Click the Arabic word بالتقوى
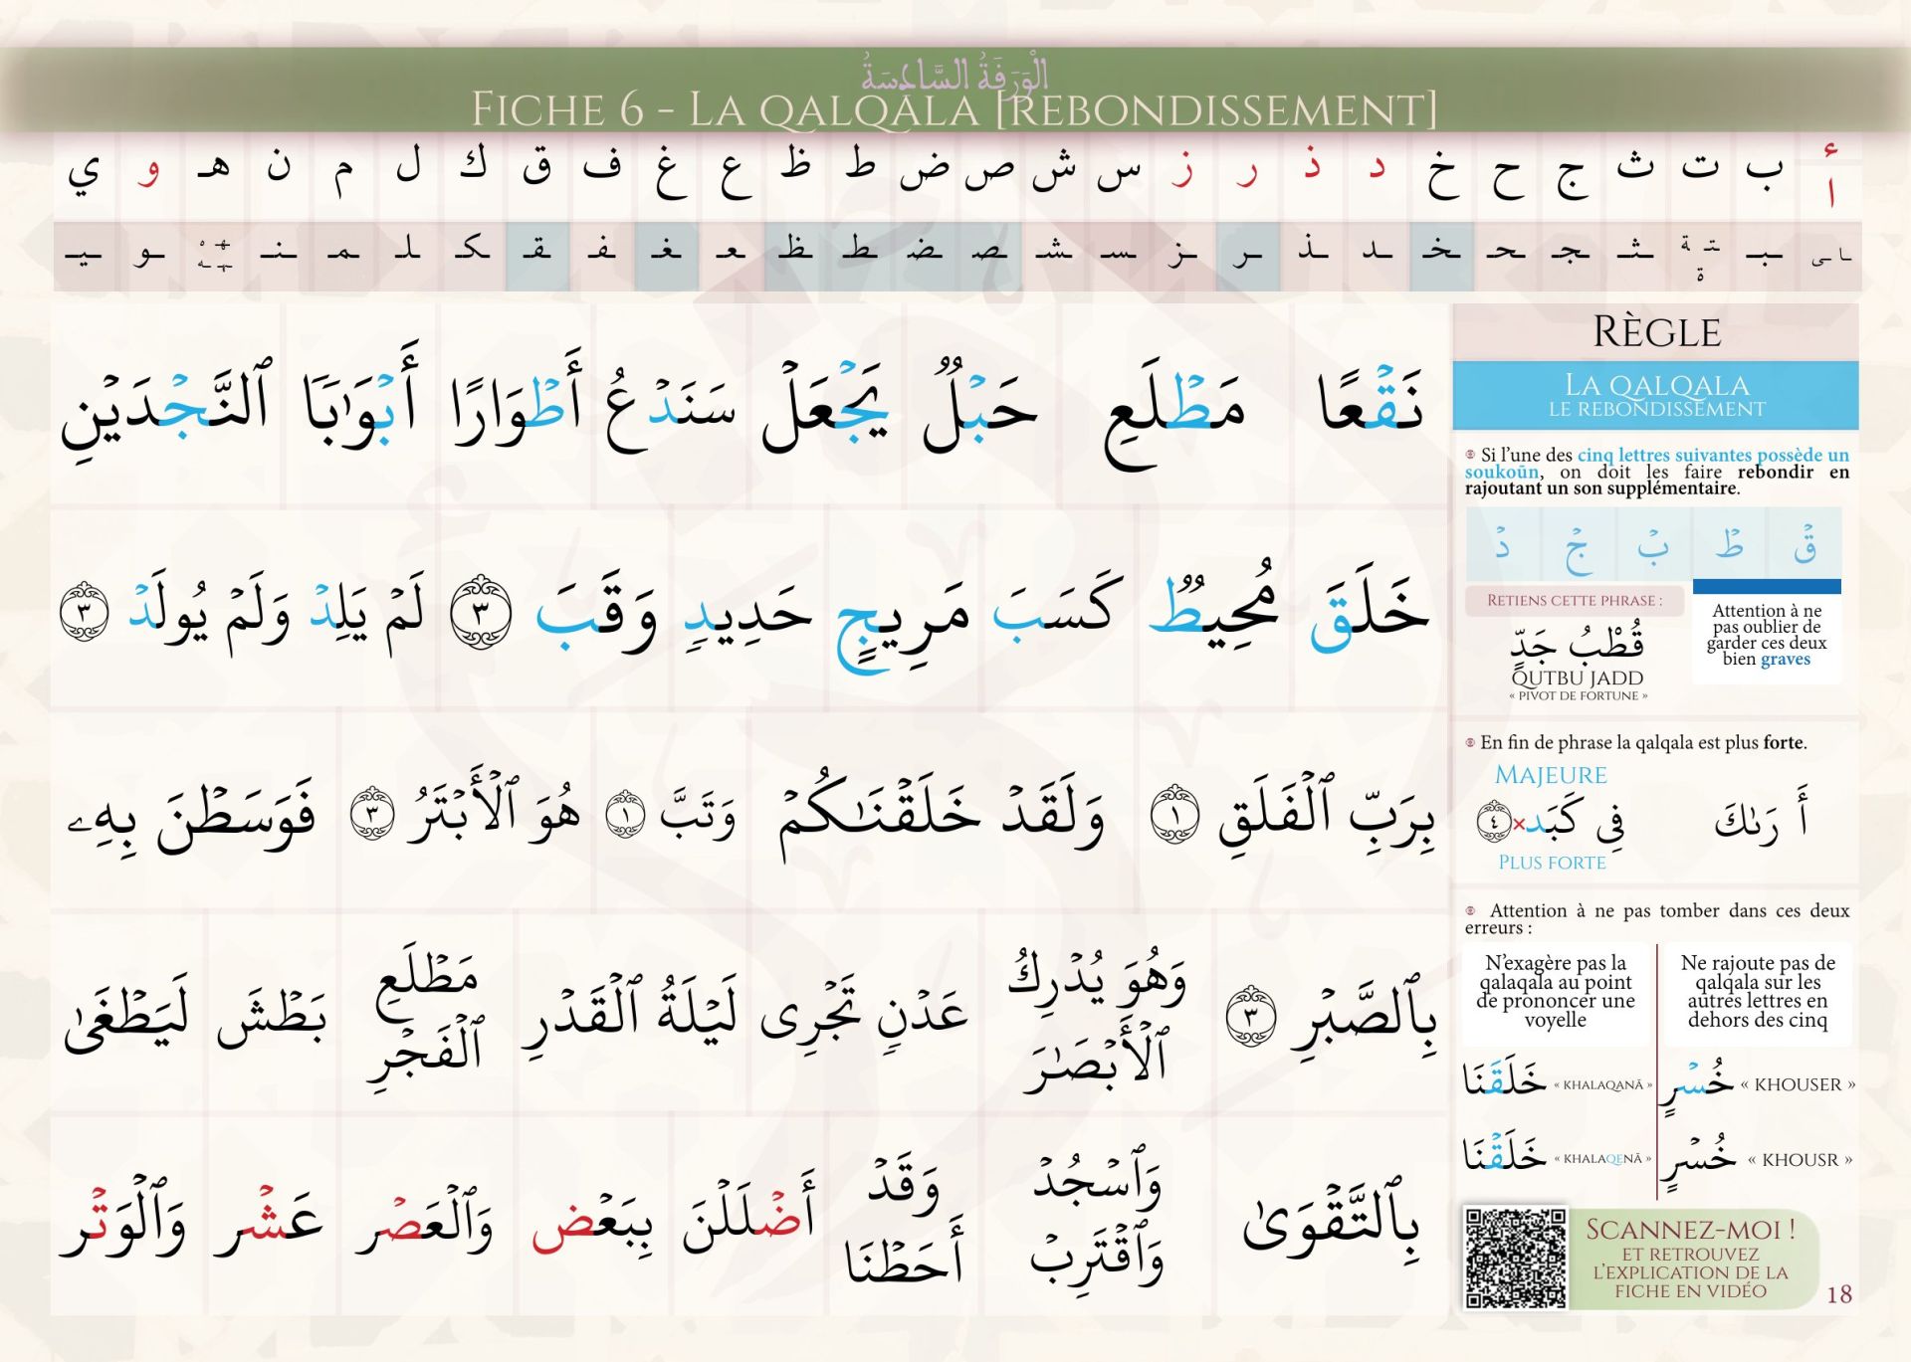Viewport: 1911px width, 1362px height. (x=1331, y=1222)
